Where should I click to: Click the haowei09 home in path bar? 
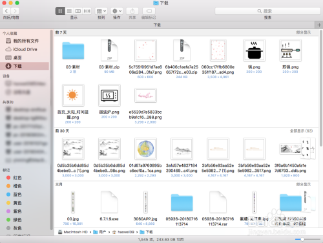point(123,232)
